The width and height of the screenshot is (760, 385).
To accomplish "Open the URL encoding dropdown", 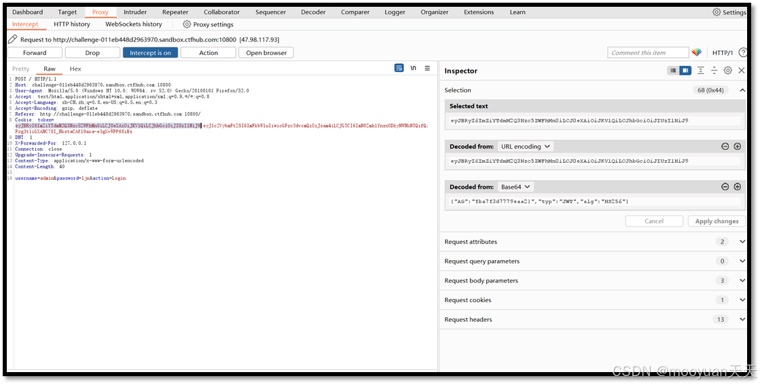I will tap(526, 146).
